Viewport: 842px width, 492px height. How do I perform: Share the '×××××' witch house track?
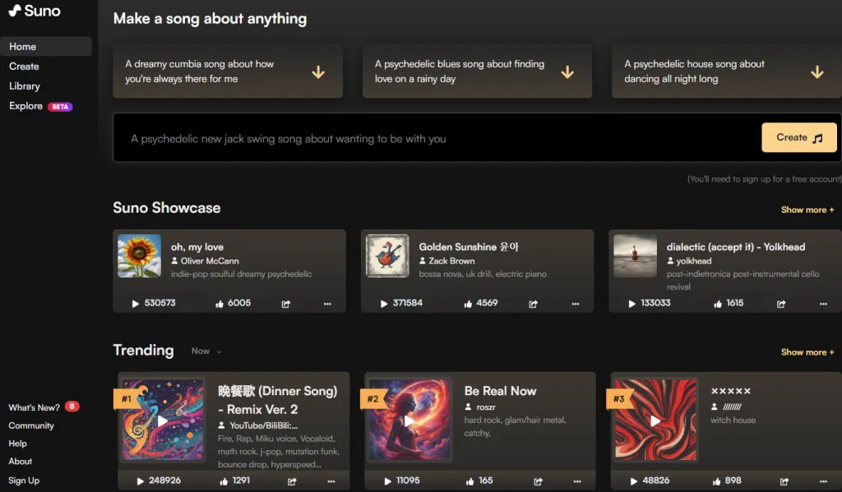(784, 481)
